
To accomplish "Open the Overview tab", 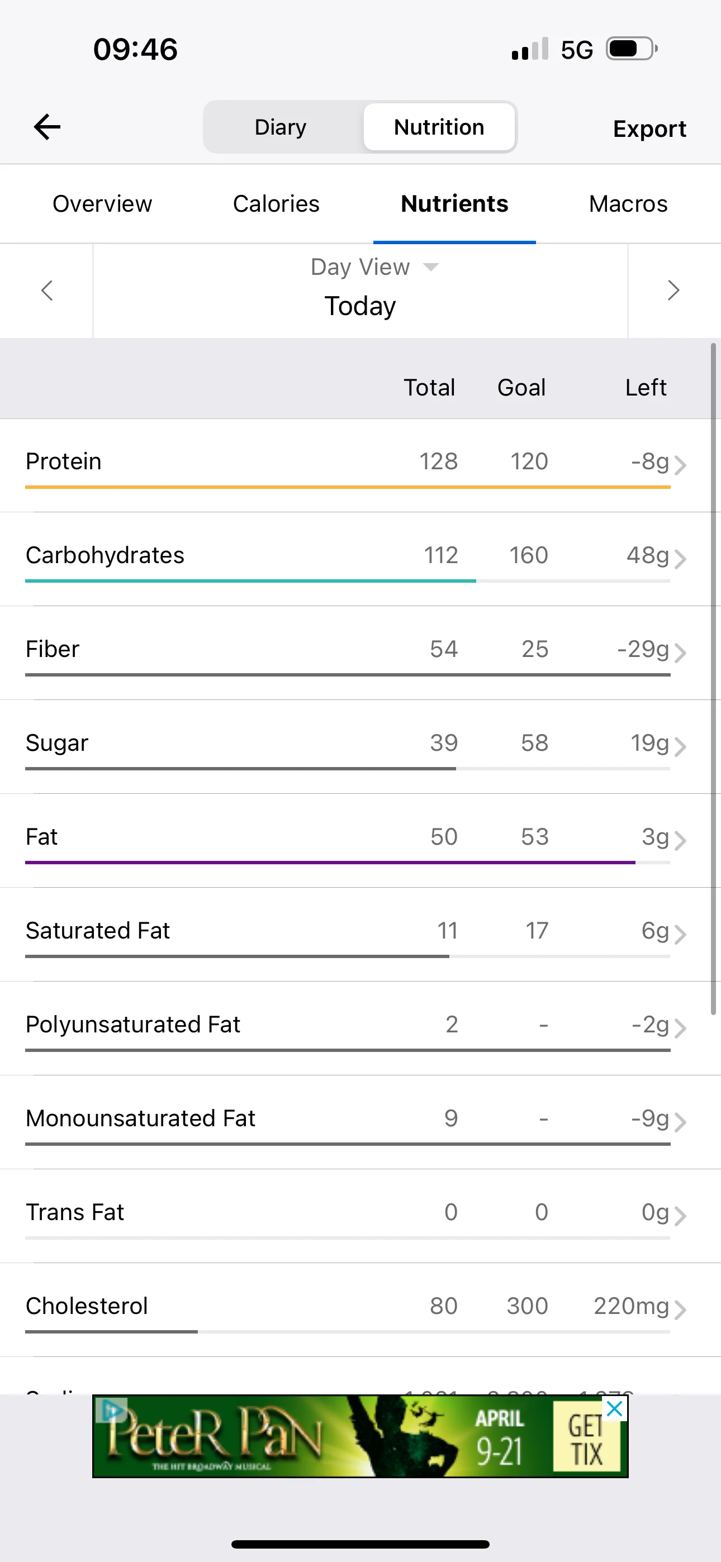I will (102, 204).
